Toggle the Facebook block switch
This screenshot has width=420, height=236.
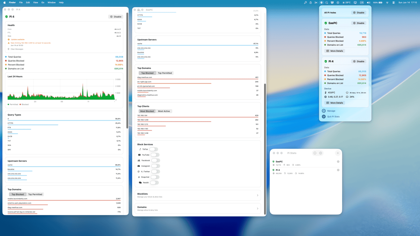(156, 160)
